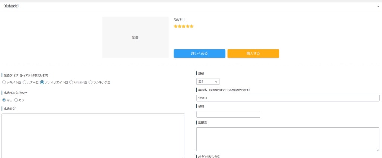Click the ボタン1リンク先 label

pyautogui.click(x=210, y=156)
